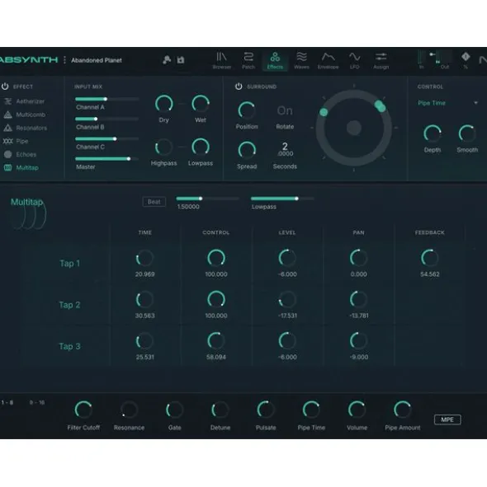Select the Multicomb effect

24,115
